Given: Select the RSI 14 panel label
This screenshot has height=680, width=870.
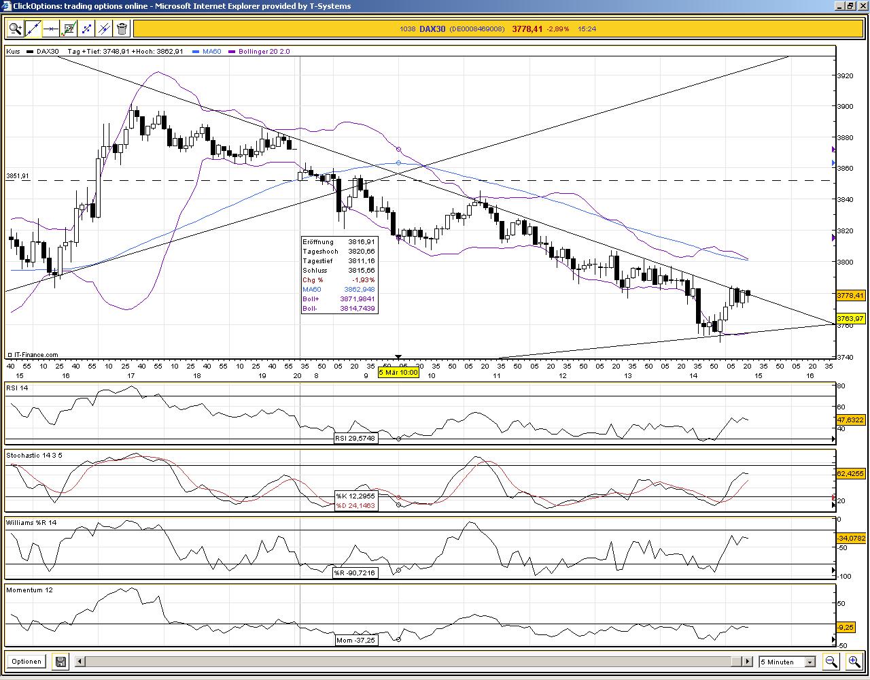Looking at the screenshot, I should [17, 388].
